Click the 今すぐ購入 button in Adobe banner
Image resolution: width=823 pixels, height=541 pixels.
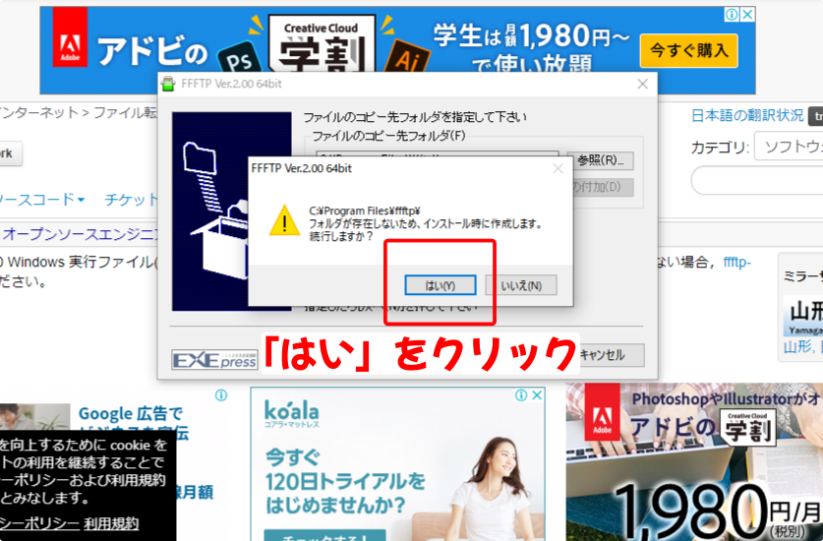click(688, 50)
